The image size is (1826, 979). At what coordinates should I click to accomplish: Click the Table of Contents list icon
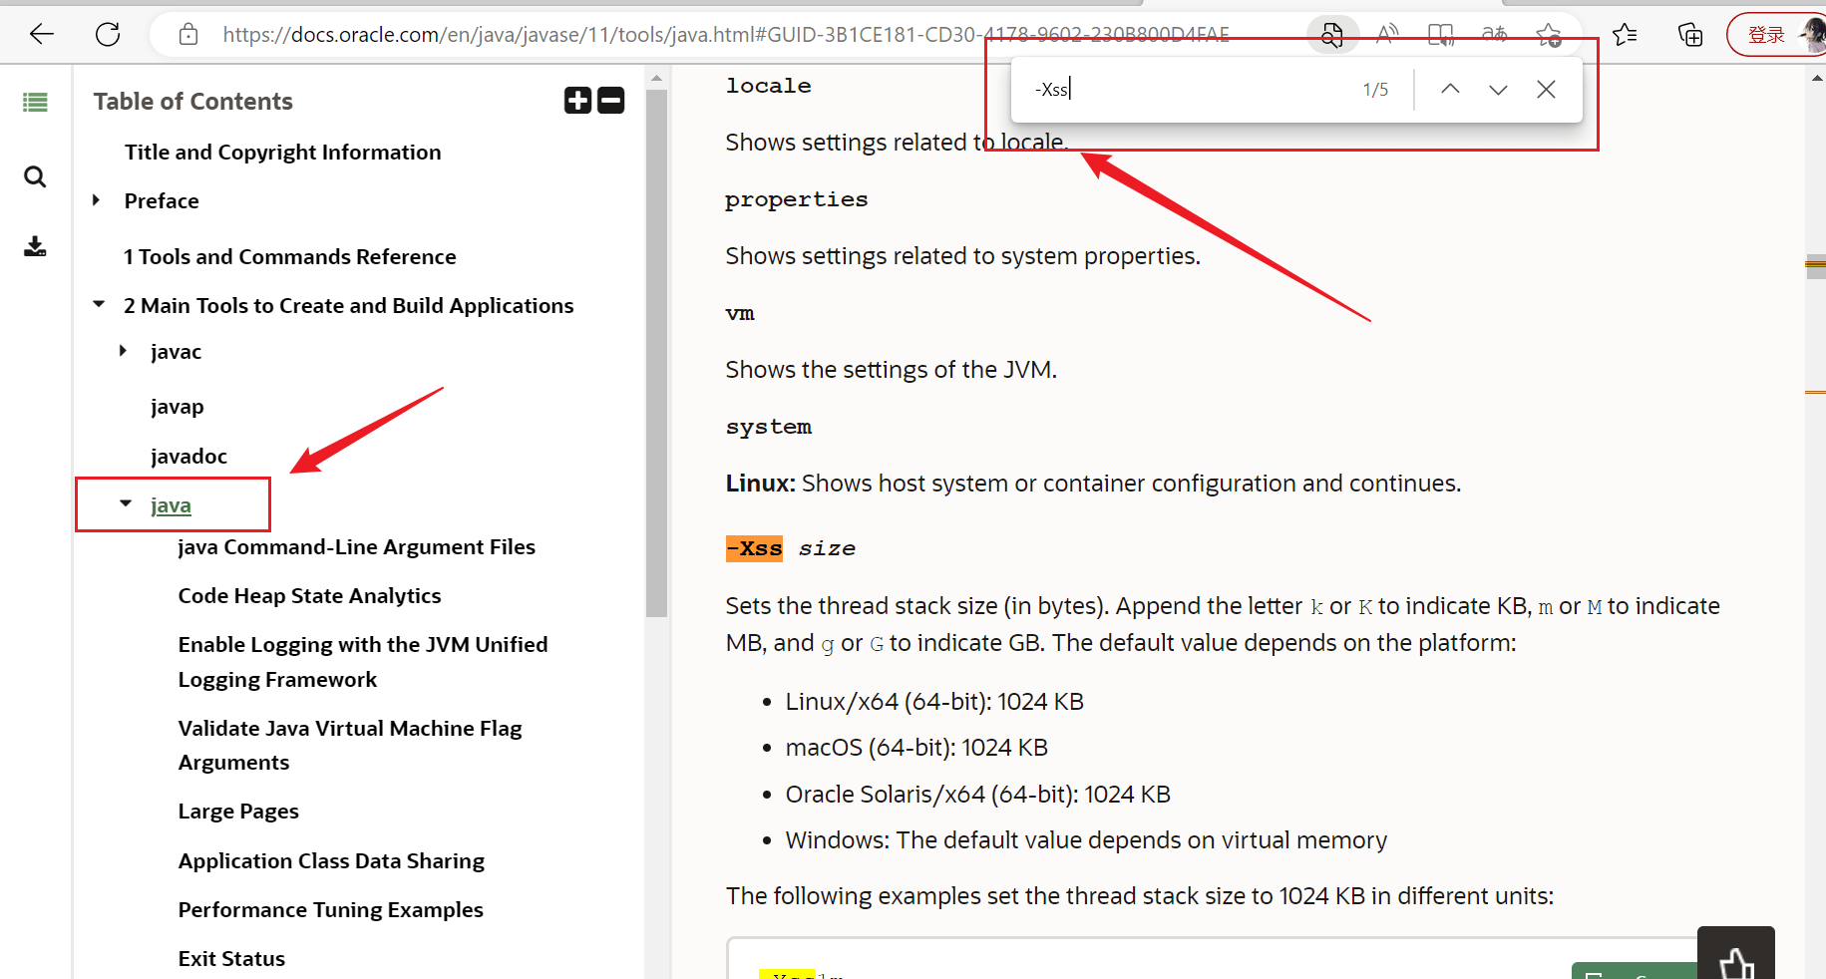click(35, 102)
